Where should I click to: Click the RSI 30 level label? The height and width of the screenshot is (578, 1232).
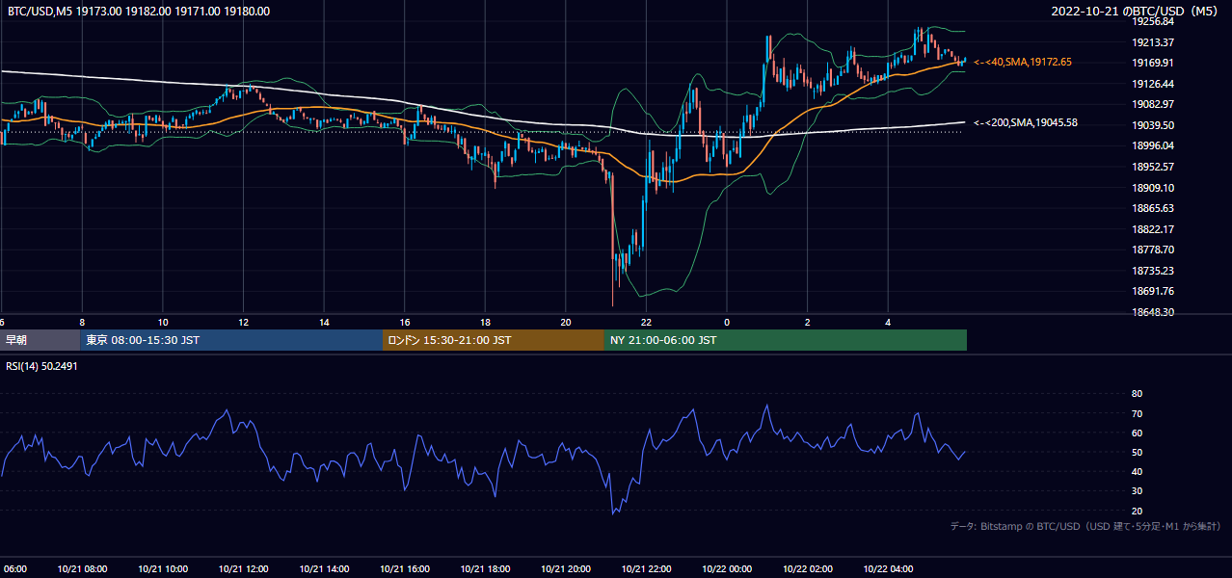pos(1137,491)
